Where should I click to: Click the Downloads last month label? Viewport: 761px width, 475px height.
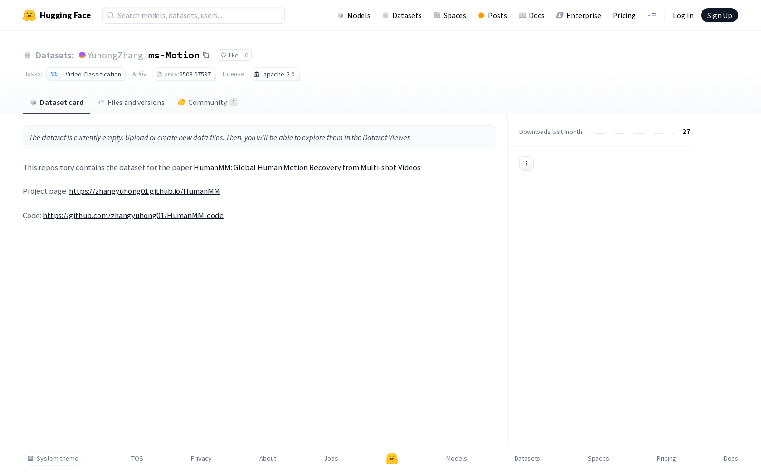tap(551, 132)
